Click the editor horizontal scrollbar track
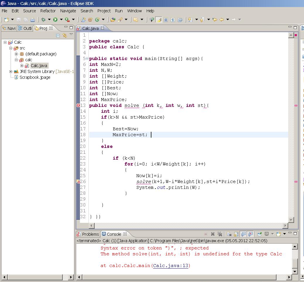The height and width of the screenshot is (282, 304). [x=187, y=225]
